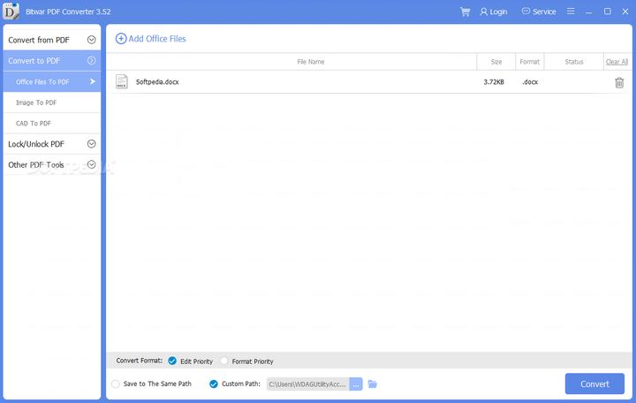Choose Custom Path radio option
Image resolution: width=636 pixels, height=403 pixels.
[x=214, y=384]
